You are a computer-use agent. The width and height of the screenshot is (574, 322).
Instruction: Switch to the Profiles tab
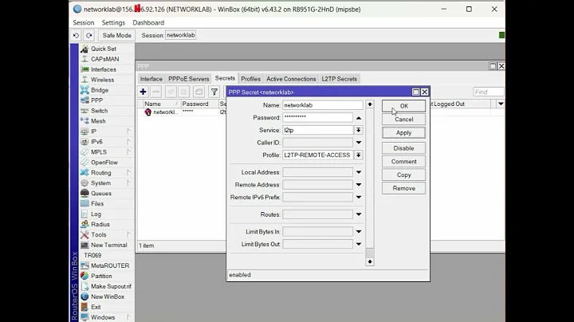tap(251, 79)
